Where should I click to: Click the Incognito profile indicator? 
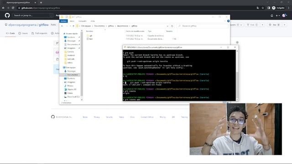(278, 8)
